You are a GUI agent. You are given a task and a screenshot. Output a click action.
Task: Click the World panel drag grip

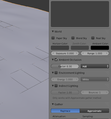tap(107, 32)
